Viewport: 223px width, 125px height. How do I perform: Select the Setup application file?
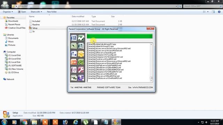(33, 28)
